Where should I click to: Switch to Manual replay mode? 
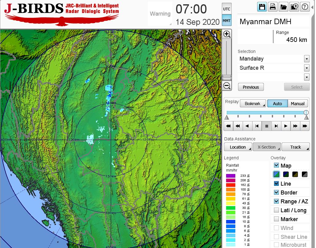(x=298, y=104)
